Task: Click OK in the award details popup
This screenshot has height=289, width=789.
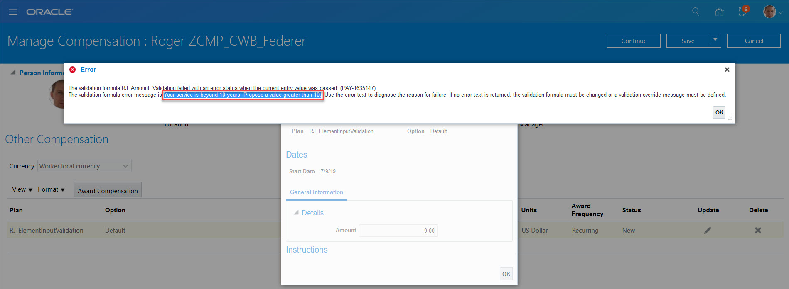Action: 506,274
